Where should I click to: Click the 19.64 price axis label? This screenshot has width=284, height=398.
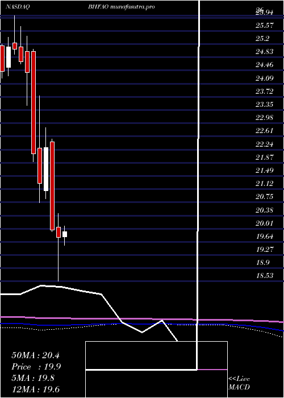pos(265,237)
